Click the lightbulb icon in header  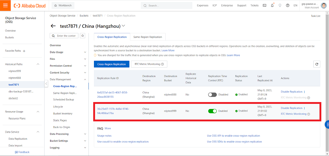pyautogui.click(x=280, y=5)
